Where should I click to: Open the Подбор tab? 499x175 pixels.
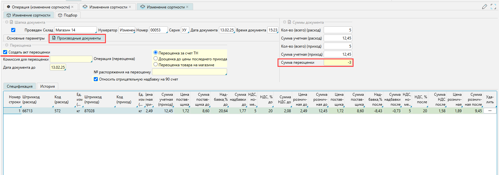click(x=68, y=15)
